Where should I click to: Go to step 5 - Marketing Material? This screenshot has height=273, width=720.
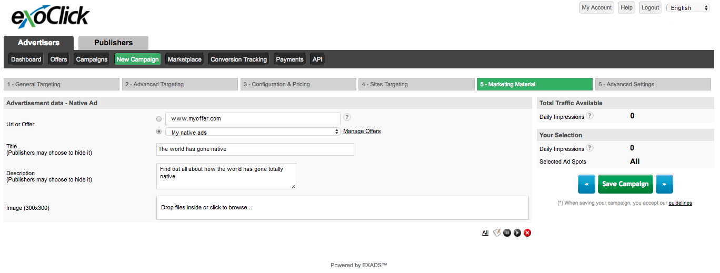click(x=535, y=84)
